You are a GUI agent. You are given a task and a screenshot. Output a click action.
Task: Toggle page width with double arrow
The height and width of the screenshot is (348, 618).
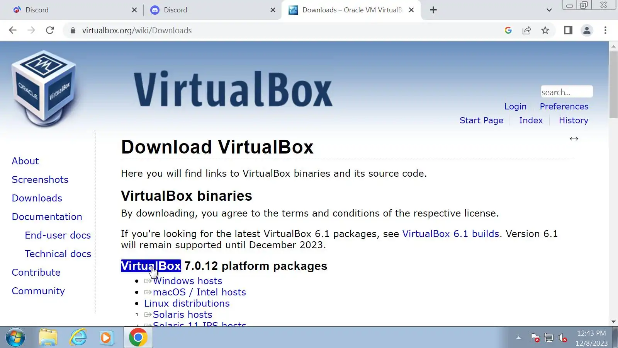pyautogui.click(x=574, y=139)
